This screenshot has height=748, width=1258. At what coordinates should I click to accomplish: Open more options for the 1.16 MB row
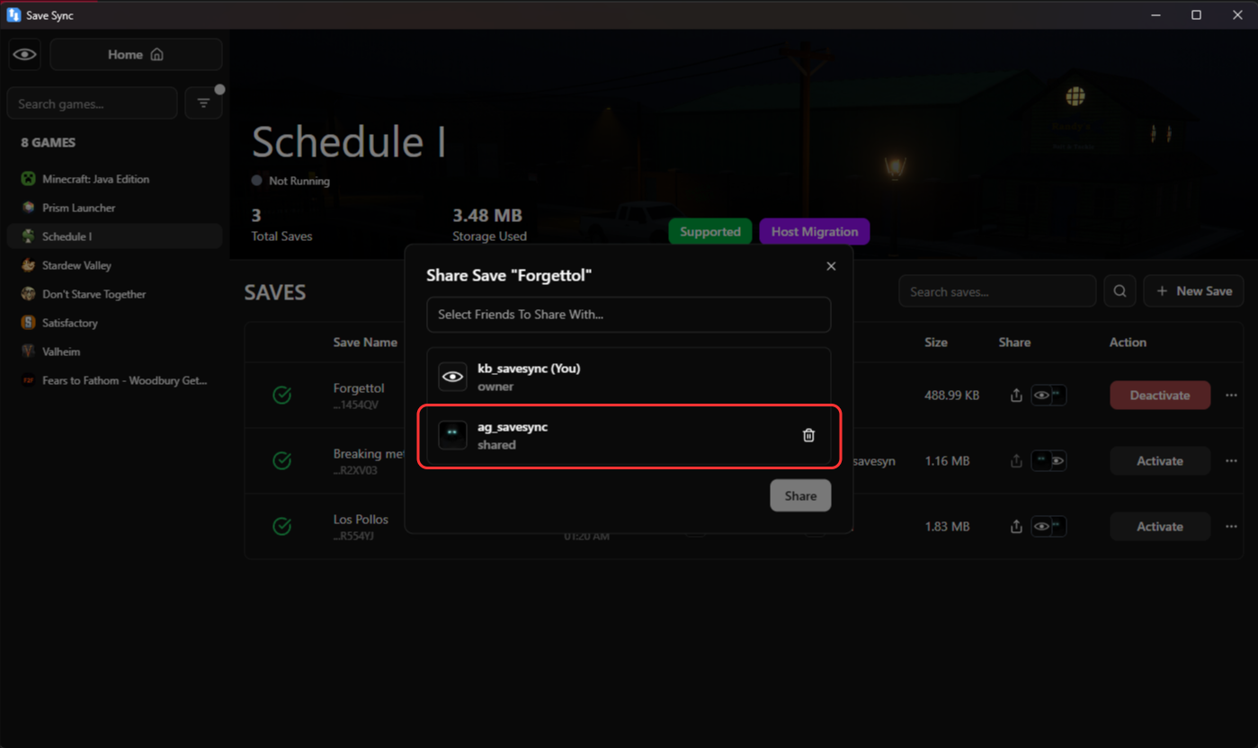point(1231,460)
